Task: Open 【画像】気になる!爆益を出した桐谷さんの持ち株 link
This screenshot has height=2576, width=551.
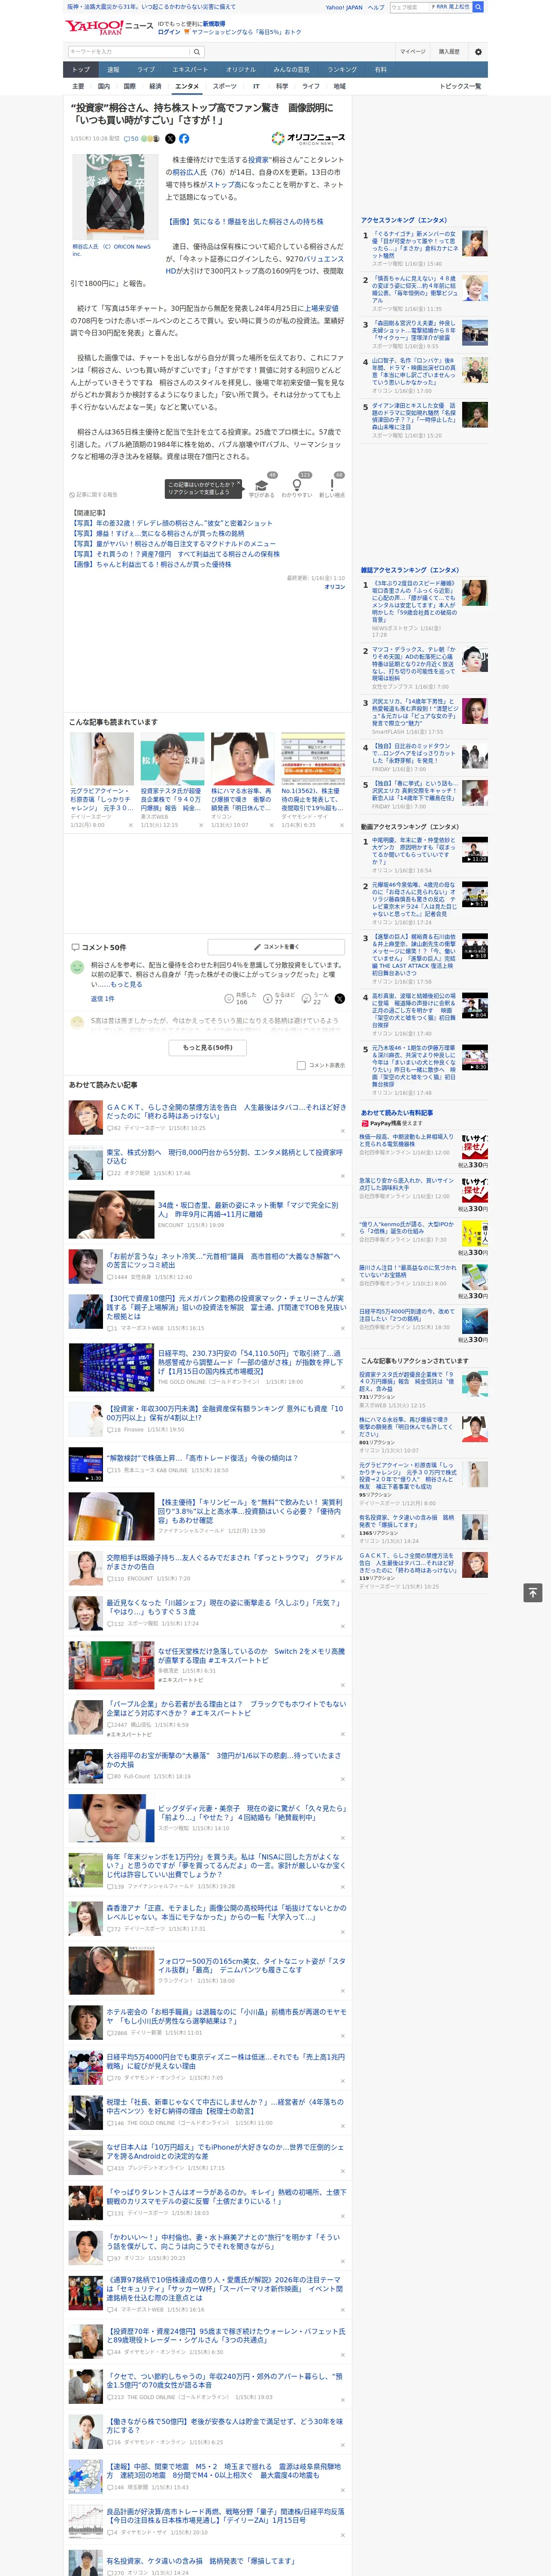Action: click(245, 222)
